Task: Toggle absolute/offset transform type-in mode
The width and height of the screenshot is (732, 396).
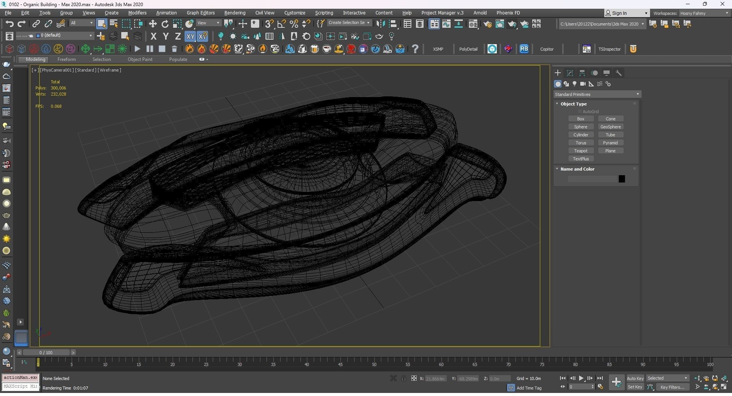Action: click(414, 378)
